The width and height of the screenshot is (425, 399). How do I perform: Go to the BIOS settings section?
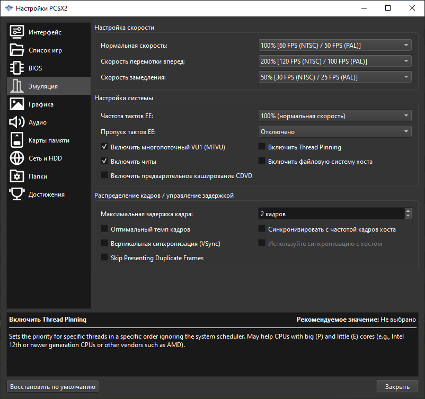coord(49,68)
